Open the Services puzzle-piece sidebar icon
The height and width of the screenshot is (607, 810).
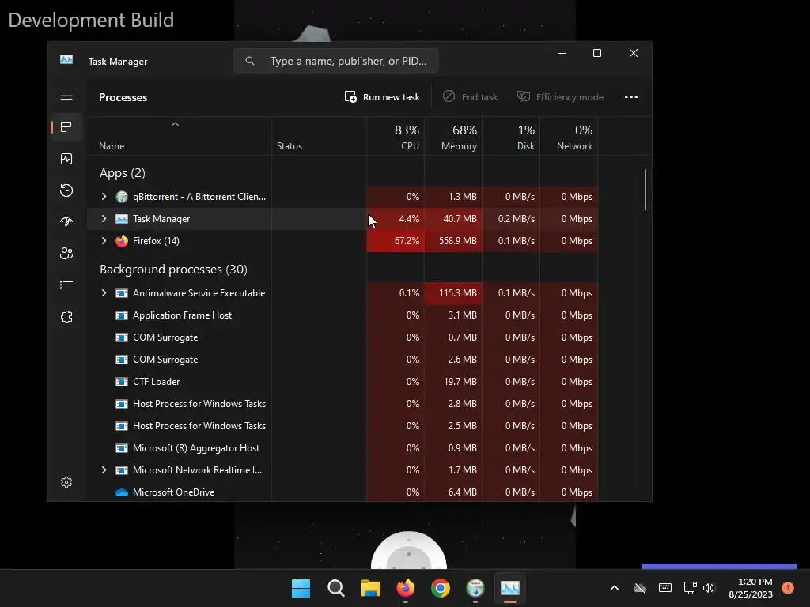point(66,317)
